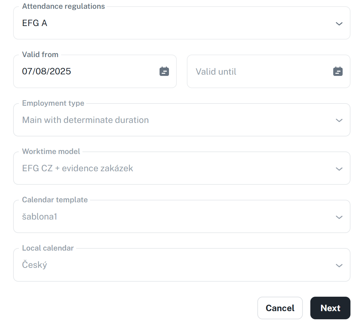Viewport: 363px width, 329px height.
Task: Open the Valid from calendar picker icon
Action: click(164, 72)
